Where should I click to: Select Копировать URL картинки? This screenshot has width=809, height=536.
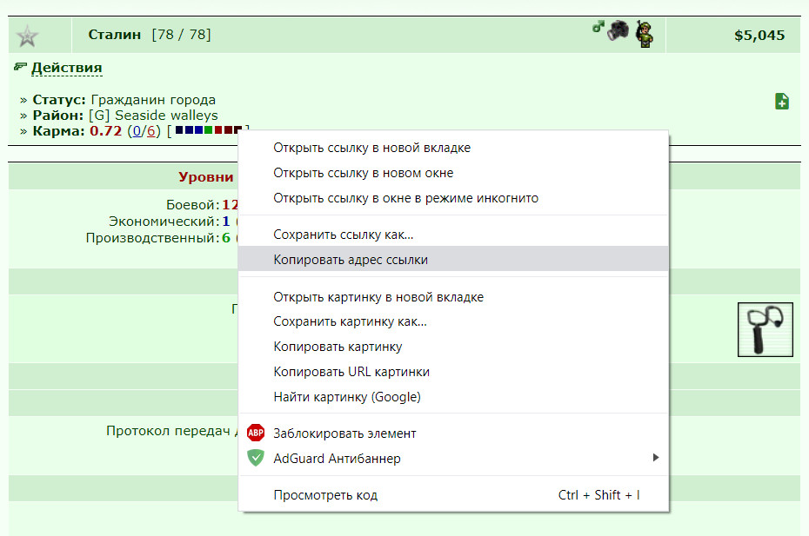[453, 372]
